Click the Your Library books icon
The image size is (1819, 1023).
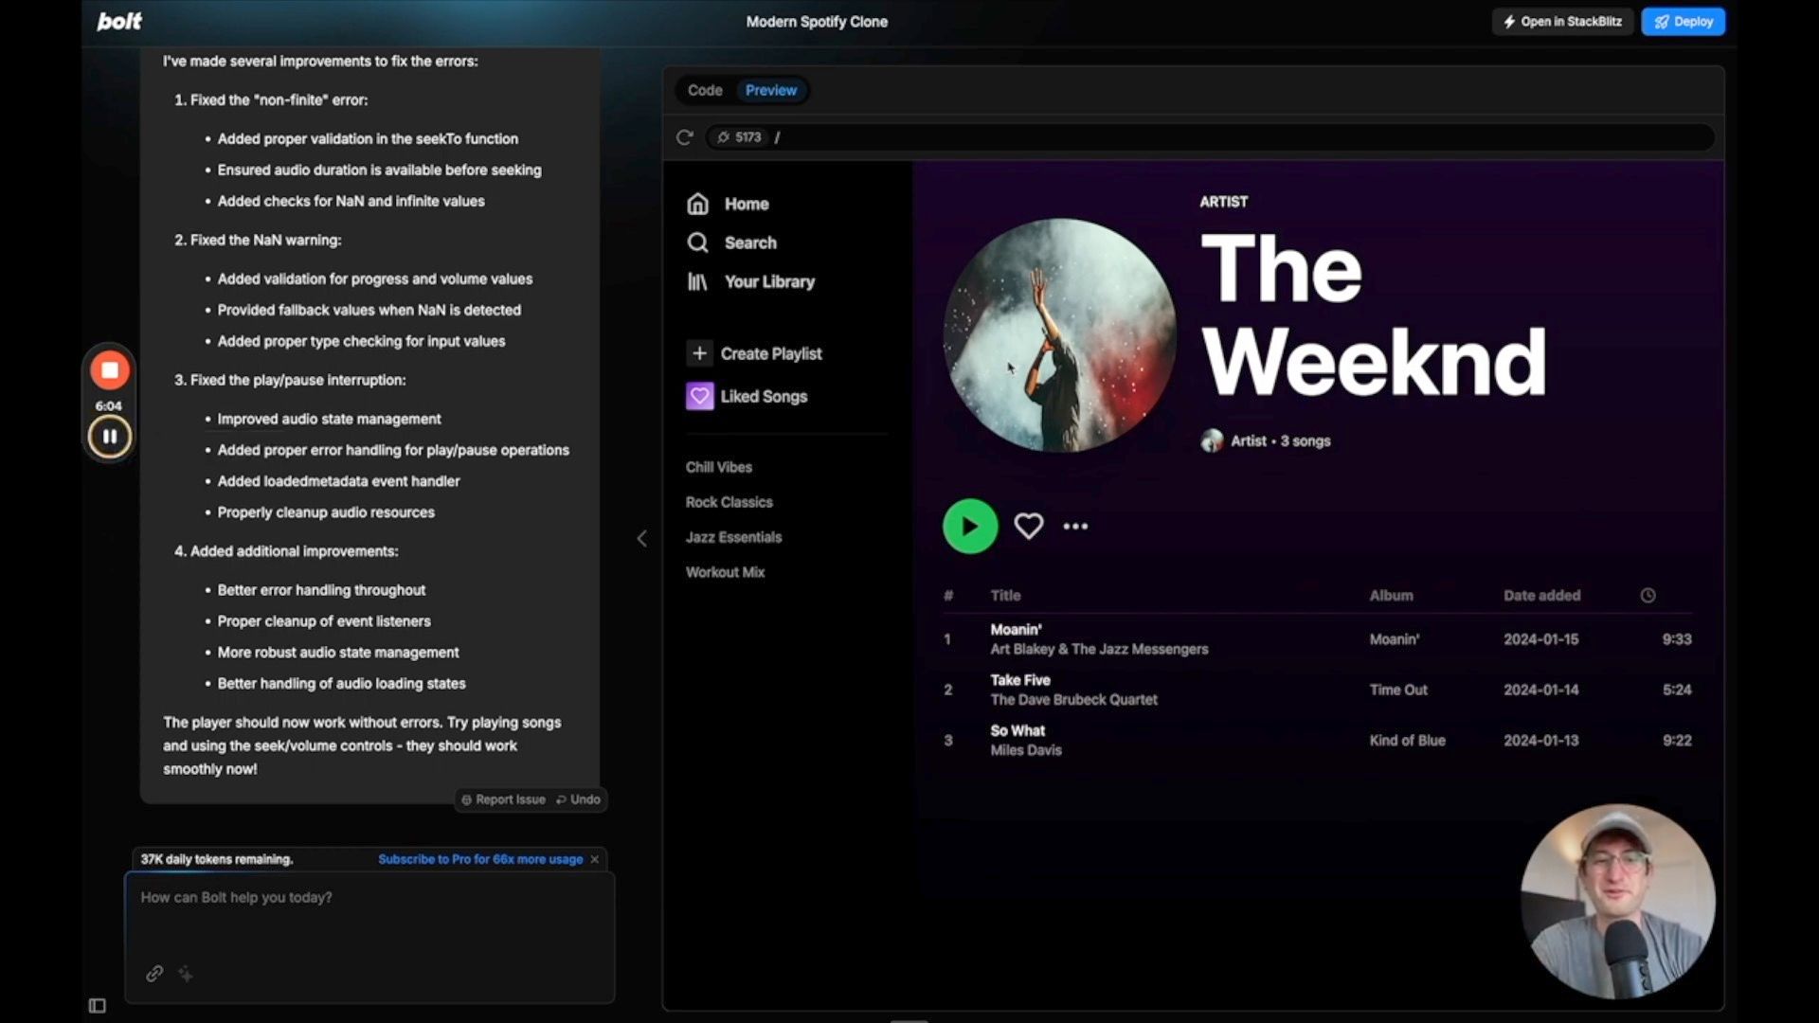698,281
